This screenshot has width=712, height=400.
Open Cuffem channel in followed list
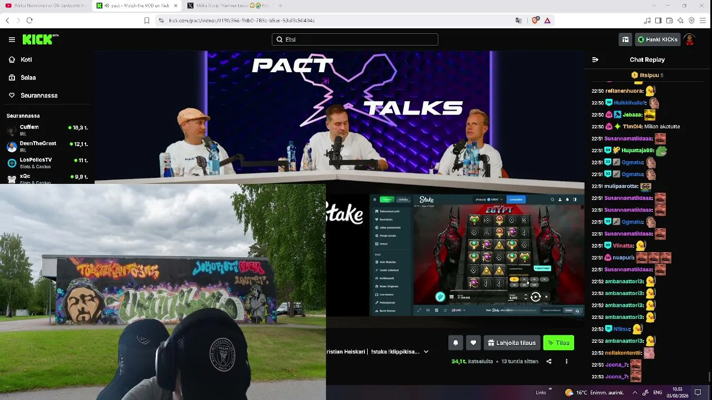46,130
